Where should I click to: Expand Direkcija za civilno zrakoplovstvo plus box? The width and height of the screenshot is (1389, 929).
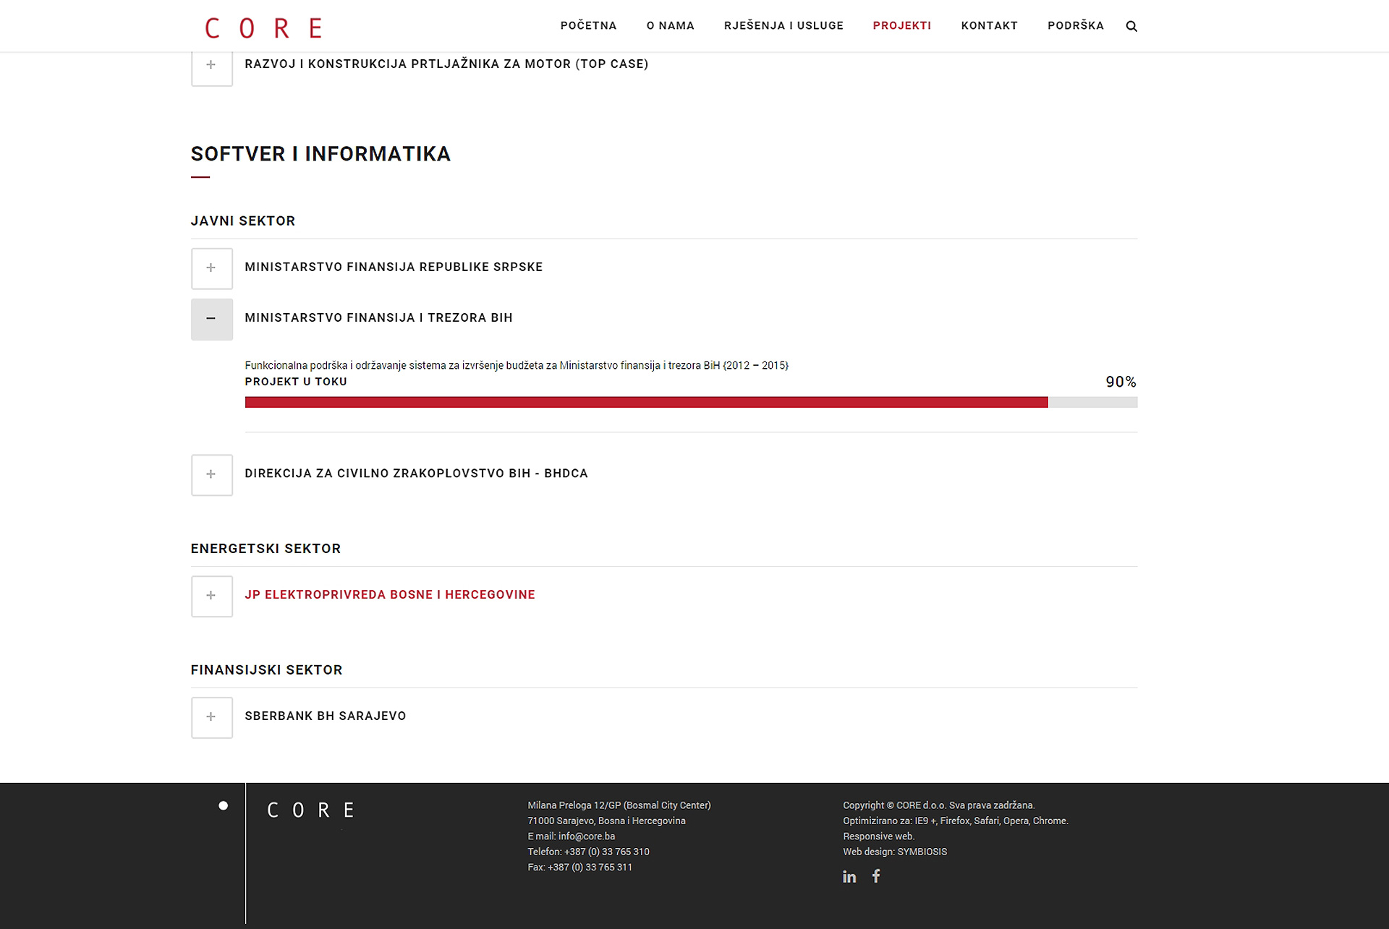coord(212,475)
